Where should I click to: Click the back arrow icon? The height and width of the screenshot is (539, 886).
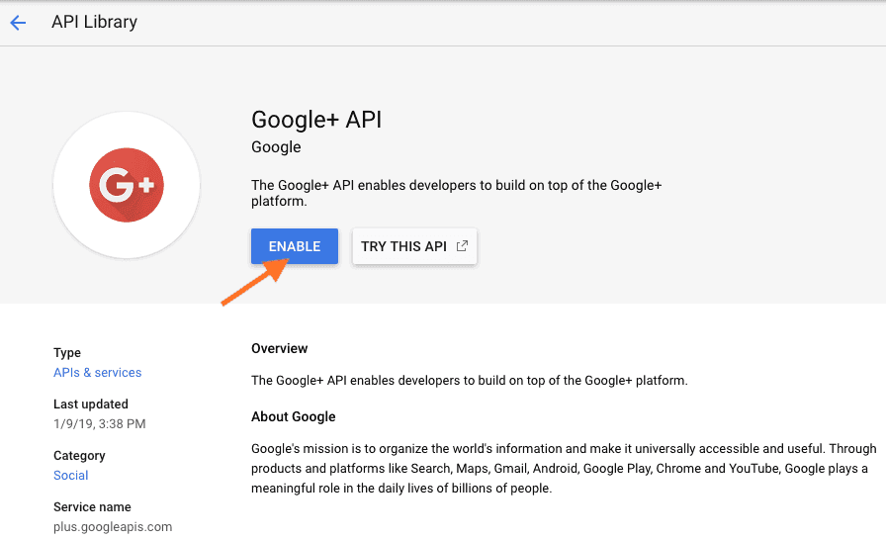pyautogui.click(x=18, y=23)
